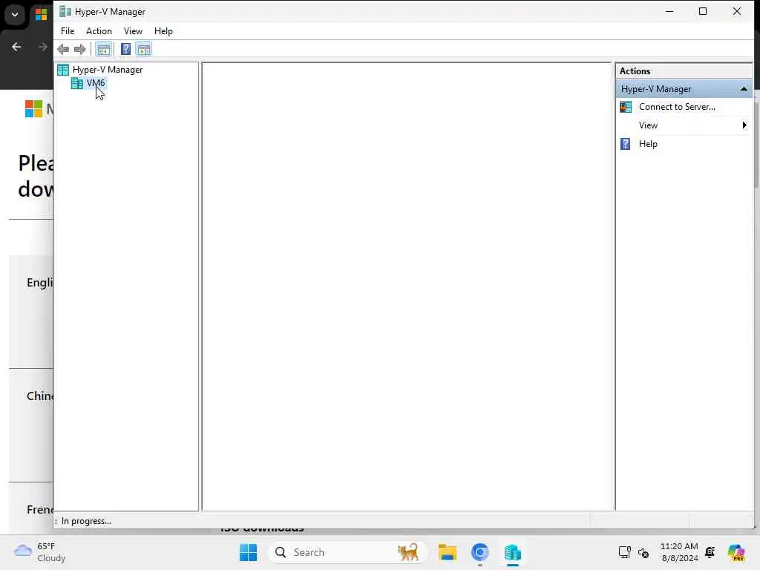Image resolution: width=760 pixels, height=570 pixels.
Task: Open the browser icon on taskbar
Action: click(480, 552)
